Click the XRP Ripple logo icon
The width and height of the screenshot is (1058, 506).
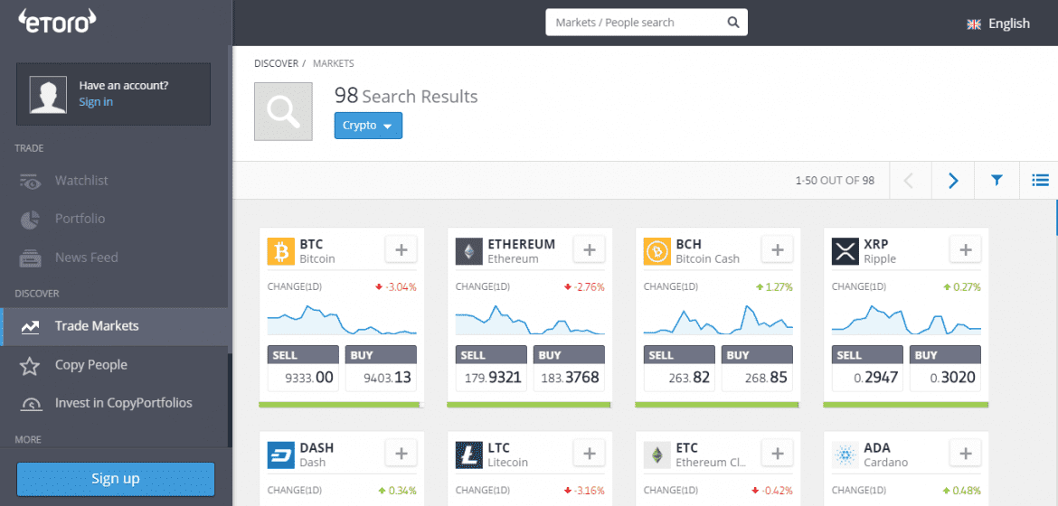pyautogui.click(x=845, y=251)
